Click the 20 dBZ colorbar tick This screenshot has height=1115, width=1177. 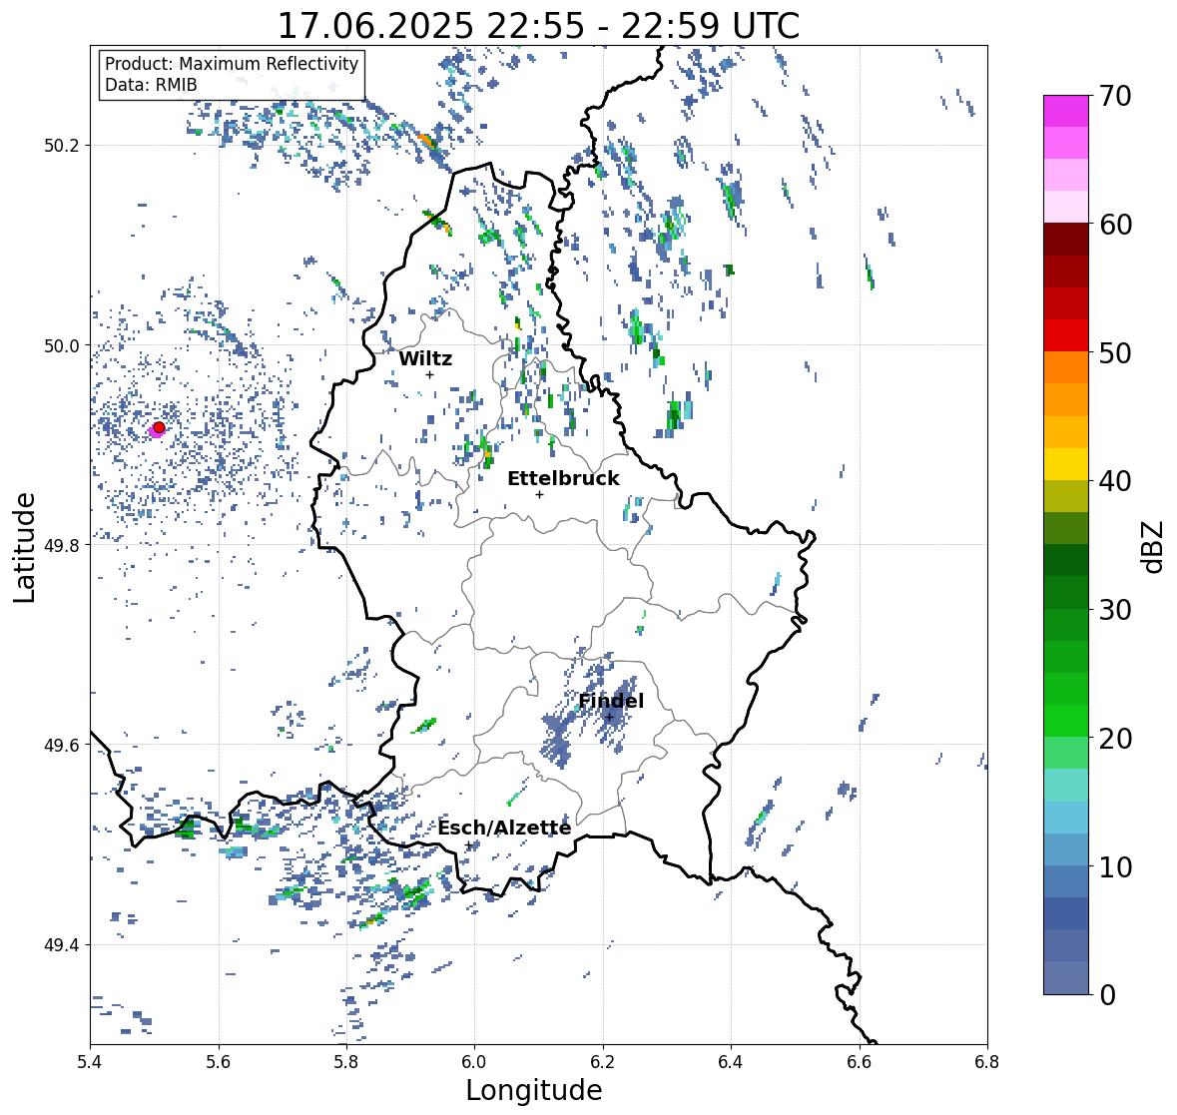tap(1115, 738)
